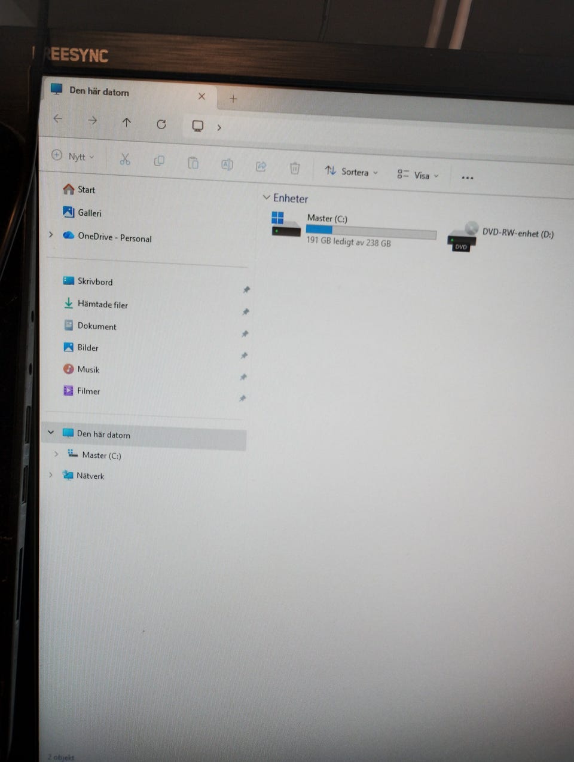Expand the address bar breadcrumb chevron
Viewport: 574px width, 762px height.
point(219,127)
